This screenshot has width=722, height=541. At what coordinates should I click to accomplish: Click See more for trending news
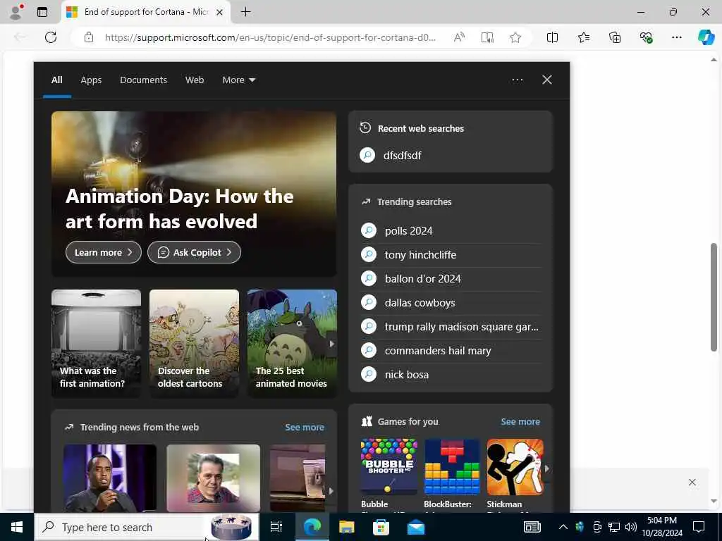(x=305, y=428)
